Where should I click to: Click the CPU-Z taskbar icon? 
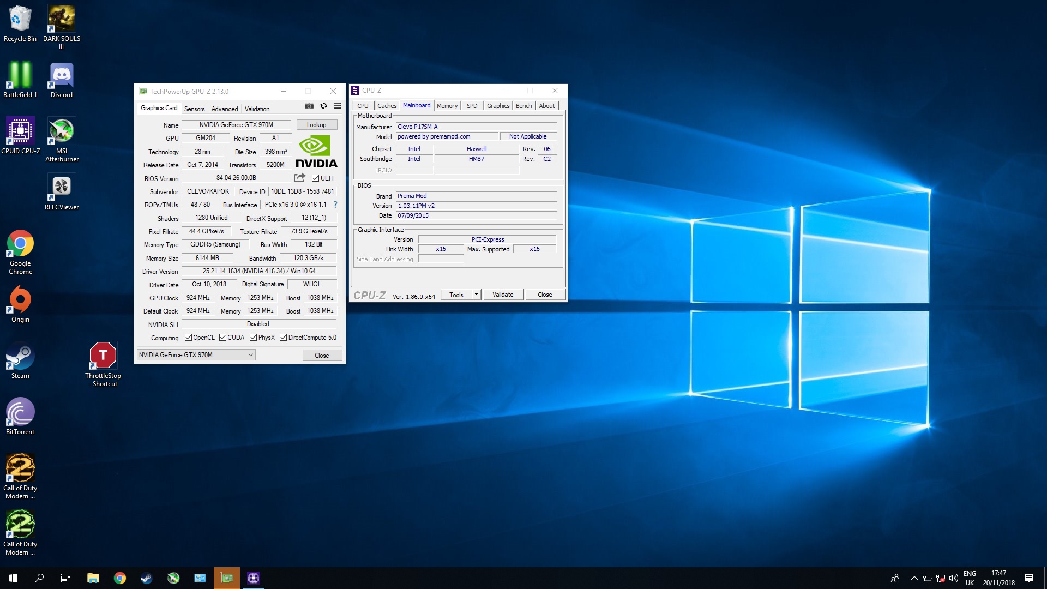(x=254, y=578)
